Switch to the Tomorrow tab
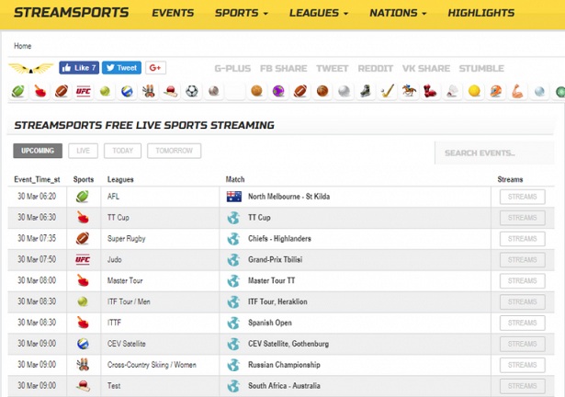The height and width of the screenshot is (397, 565). coord(174,151)
